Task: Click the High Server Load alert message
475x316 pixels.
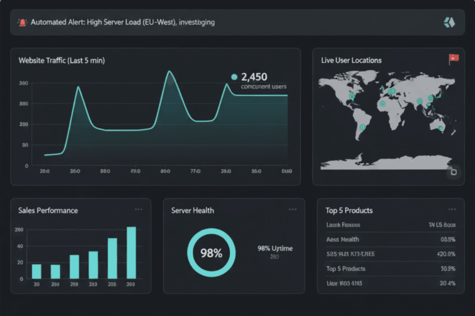Action: (122, 22)
